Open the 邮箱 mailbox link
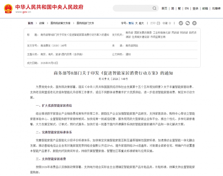Screen dimensions: 223x176 tap(205, 9)
